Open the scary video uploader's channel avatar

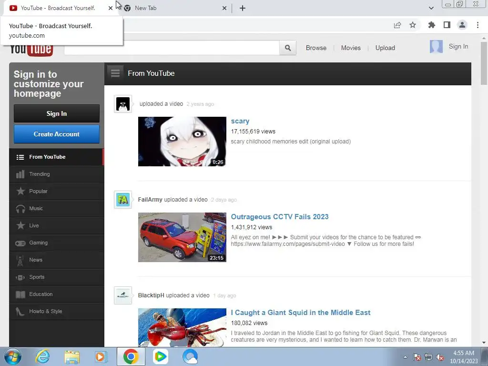tap(123, 104)
